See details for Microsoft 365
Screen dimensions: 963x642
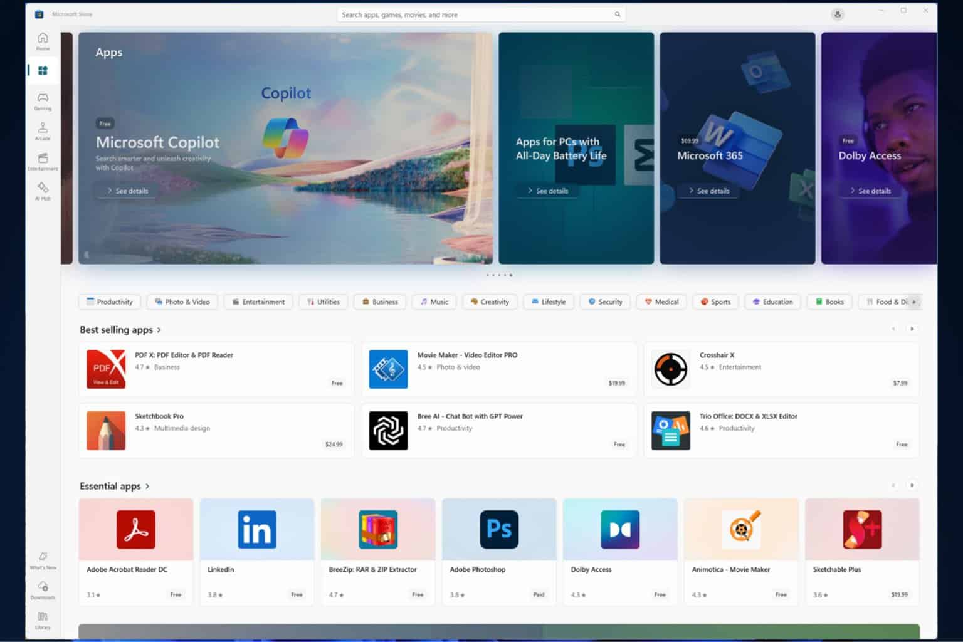coord(708,191)
